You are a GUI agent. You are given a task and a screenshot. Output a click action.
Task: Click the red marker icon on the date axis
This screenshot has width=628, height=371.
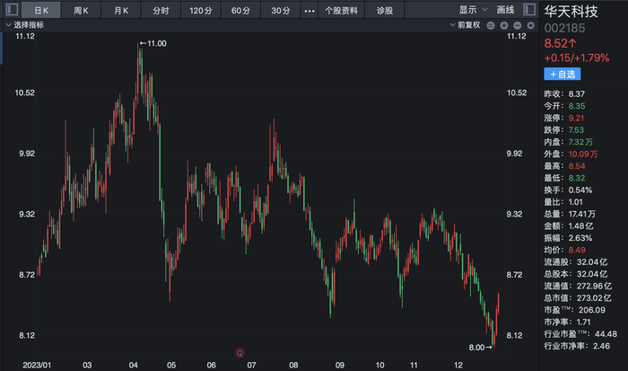240,351
